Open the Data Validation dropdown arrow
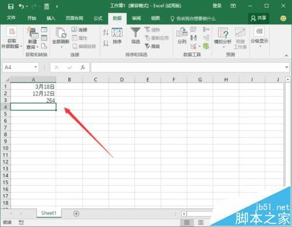This screenshot has width=292, height=227. (199, 47)
